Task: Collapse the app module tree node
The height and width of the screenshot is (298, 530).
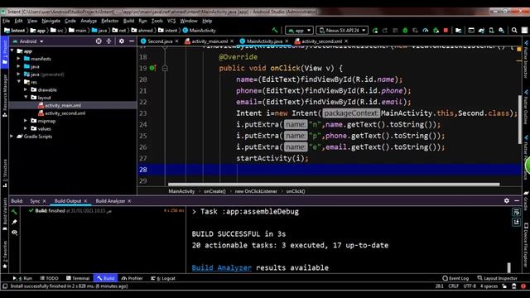Action: tap(12, 50)
